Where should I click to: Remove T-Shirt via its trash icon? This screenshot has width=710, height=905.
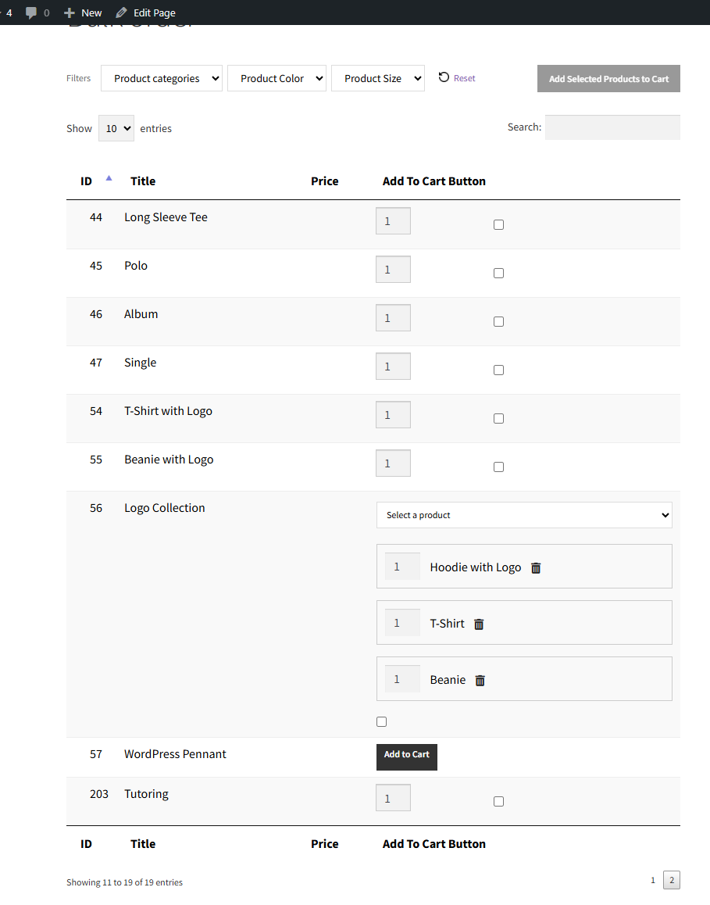click(479, 624)
